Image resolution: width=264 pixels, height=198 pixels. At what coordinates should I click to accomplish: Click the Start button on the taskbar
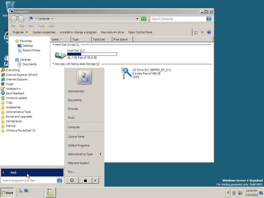coord(7,193)
